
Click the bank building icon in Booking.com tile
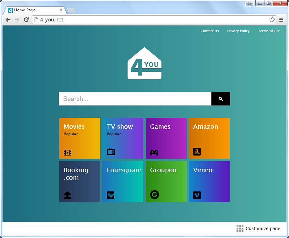pos(68,195)
